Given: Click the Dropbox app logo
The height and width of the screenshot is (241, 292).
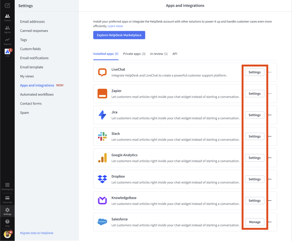Looking at the screenshot, I should coord(102,179).
